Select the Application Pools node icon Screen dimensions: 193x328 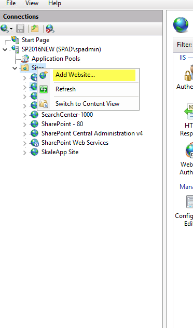pyautogui.click(x=25, y=59)
